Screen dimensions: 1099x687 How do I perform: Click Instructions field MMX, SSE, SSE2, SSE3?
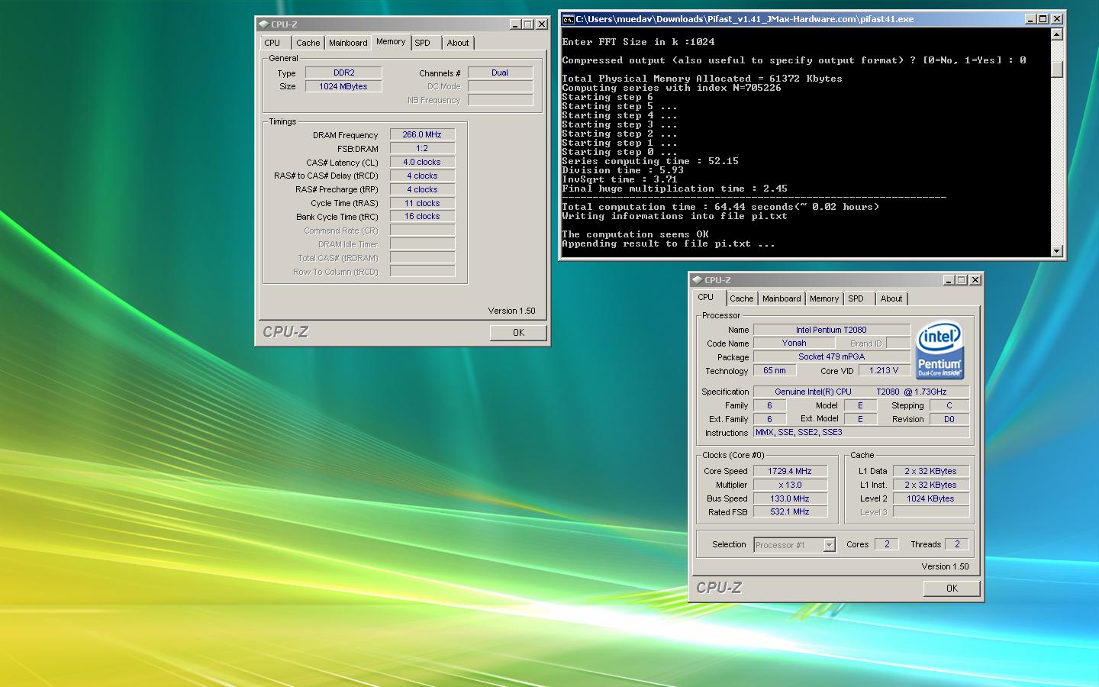click(861, 432)
